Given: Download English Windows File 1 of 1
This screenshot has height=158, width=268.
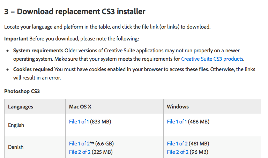Looking at the screenshot, I should point(177,122).
